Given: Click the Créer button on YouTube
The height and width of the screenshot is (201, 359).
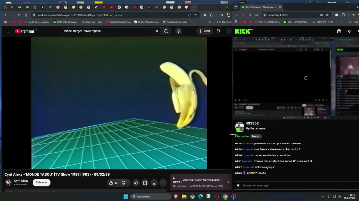Looking at the screenshot, I should coord(204,31).
